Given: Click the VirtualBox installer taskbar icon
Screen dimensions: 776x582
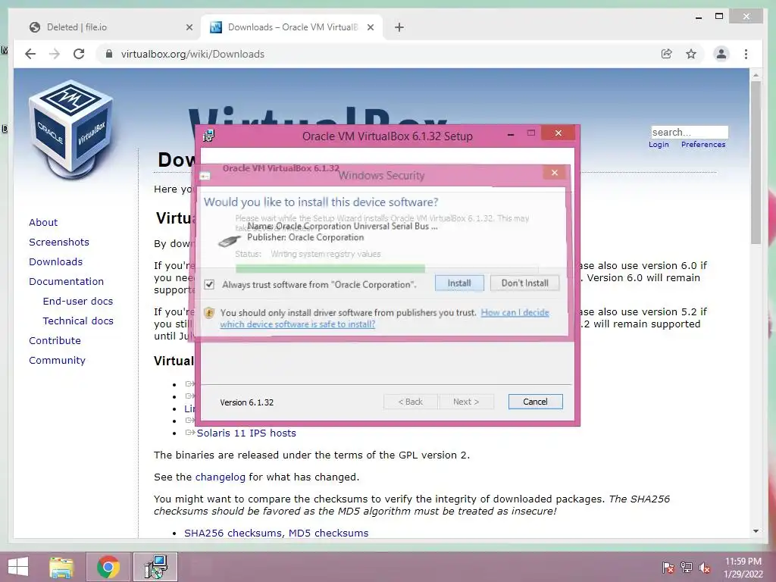Looking at the screenshot, I should 156,567.
